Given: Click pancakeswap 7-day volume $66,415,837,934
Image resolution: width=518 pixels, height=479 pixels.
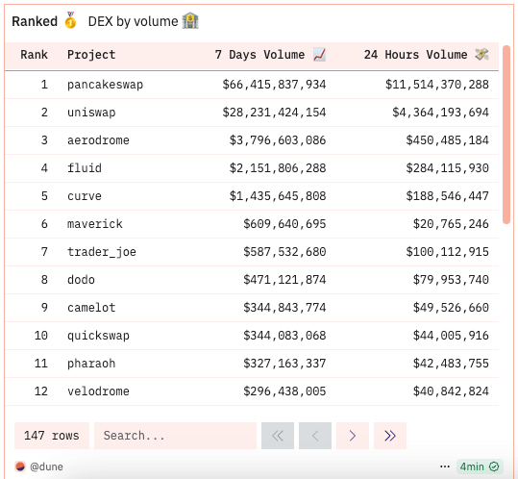Looking at the screenshot, I should pyautogui.click(x=274, y=85).
